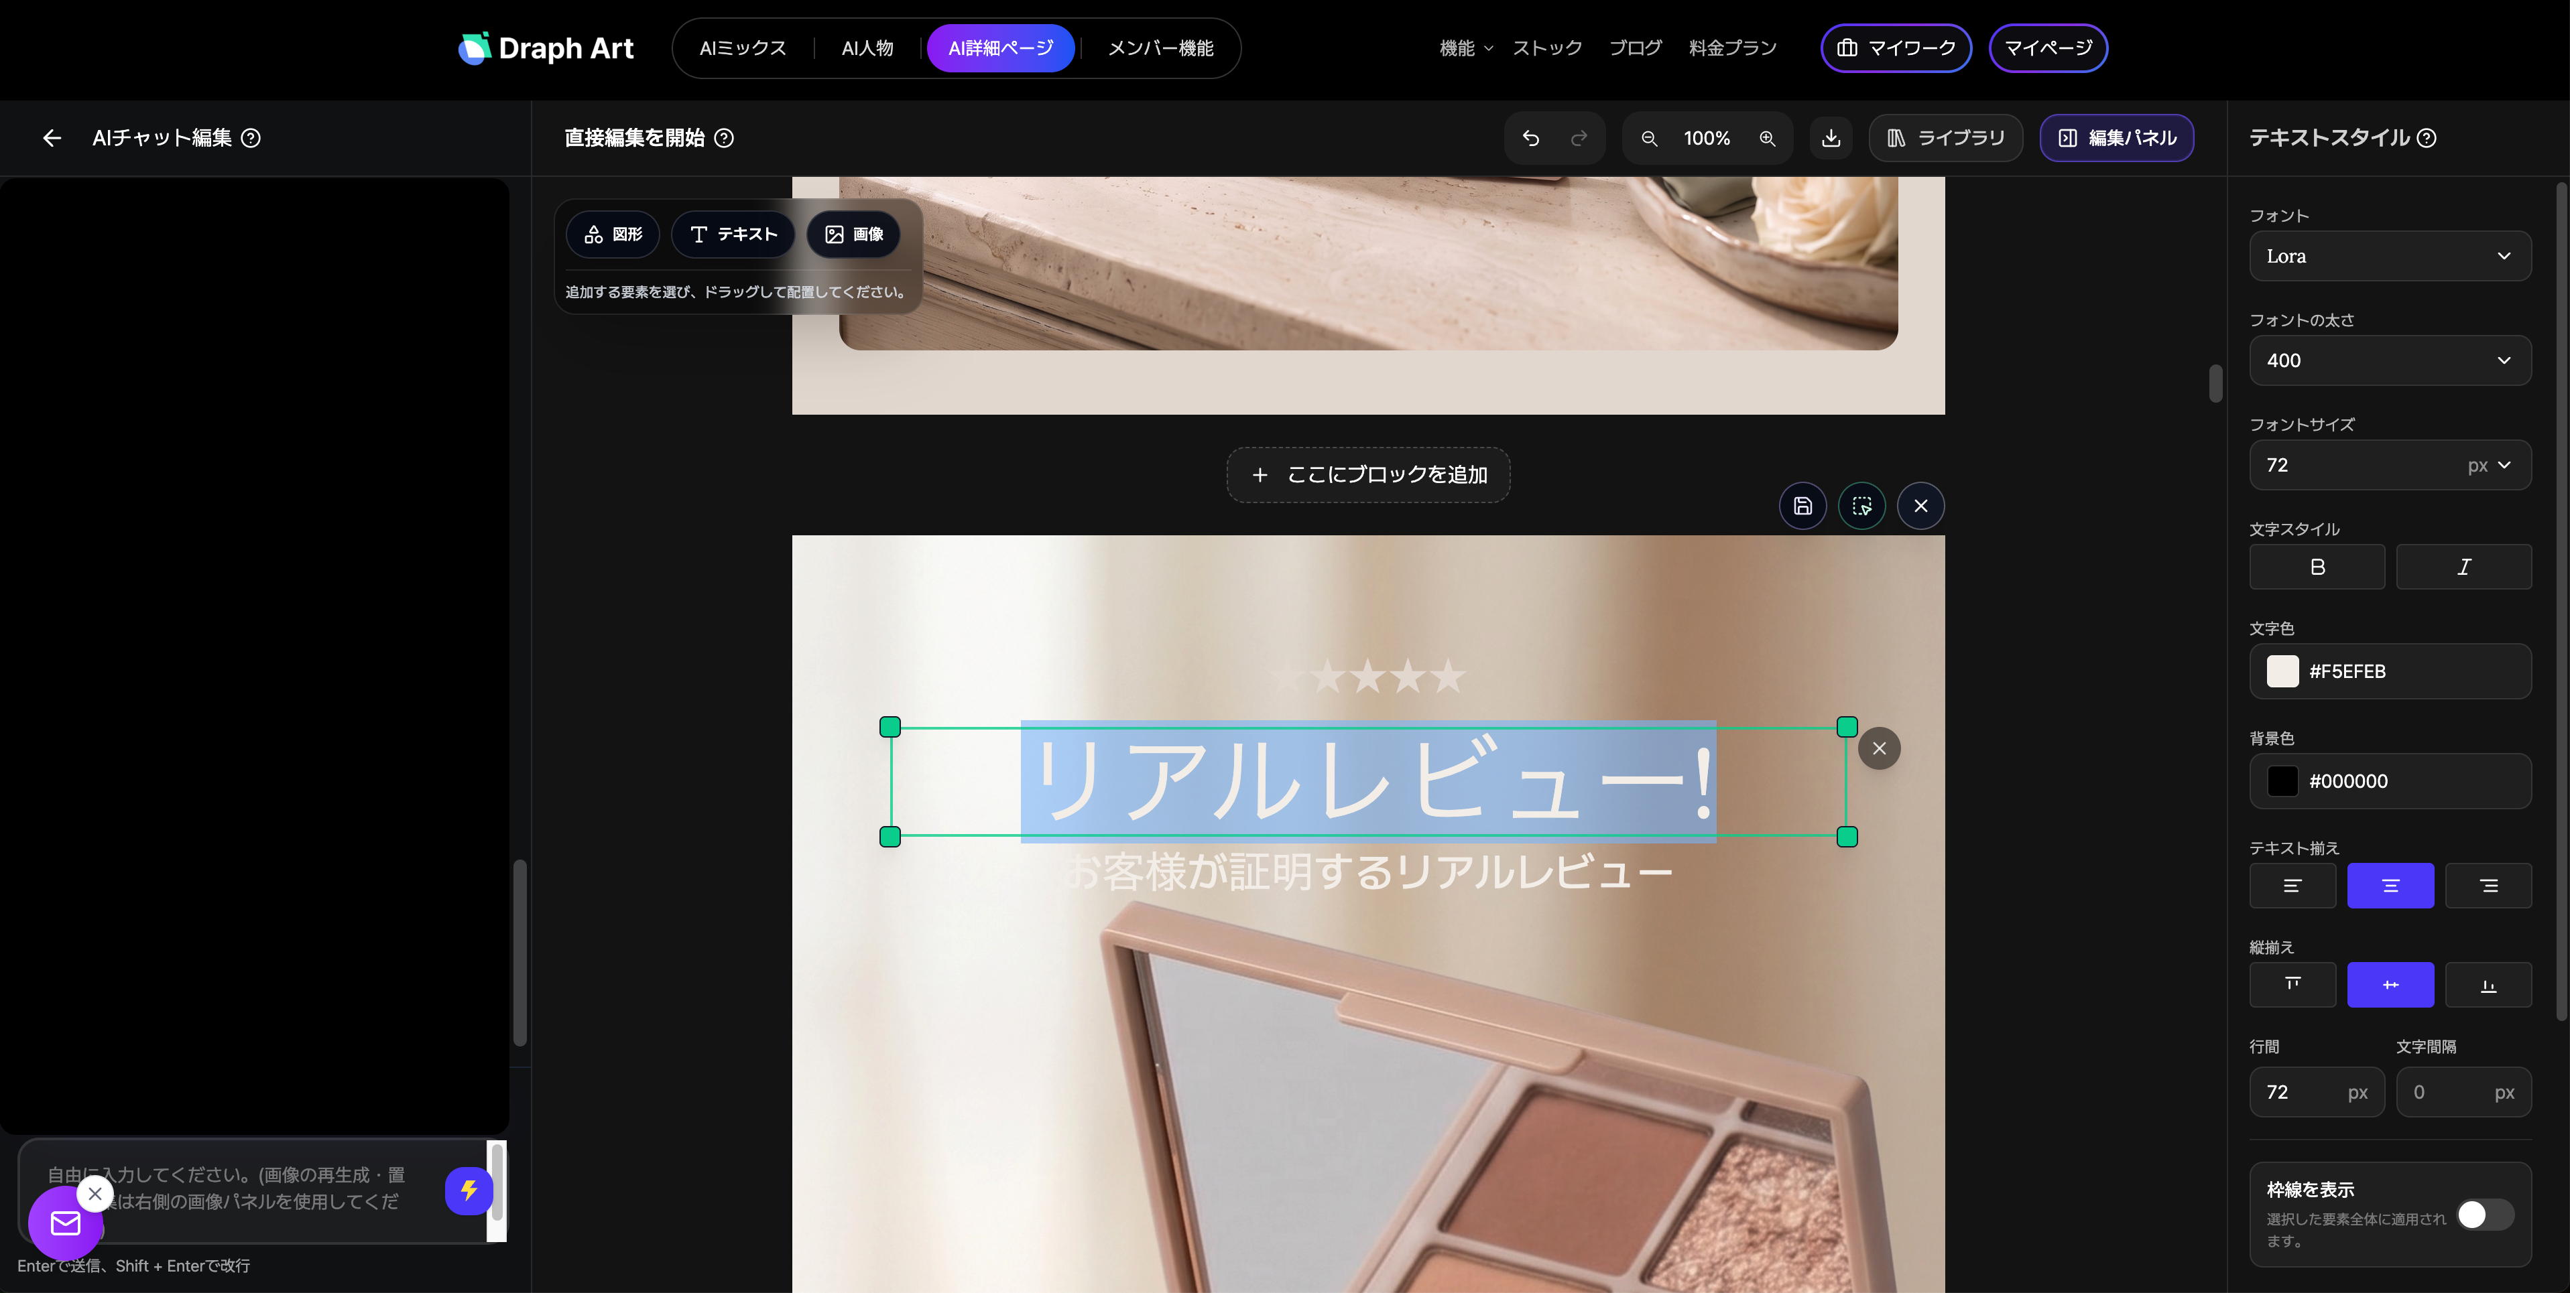The width and height of the screenshot is (2570, 1293).
Task: Open the purple mail chat bubble
Action: 66,1223
